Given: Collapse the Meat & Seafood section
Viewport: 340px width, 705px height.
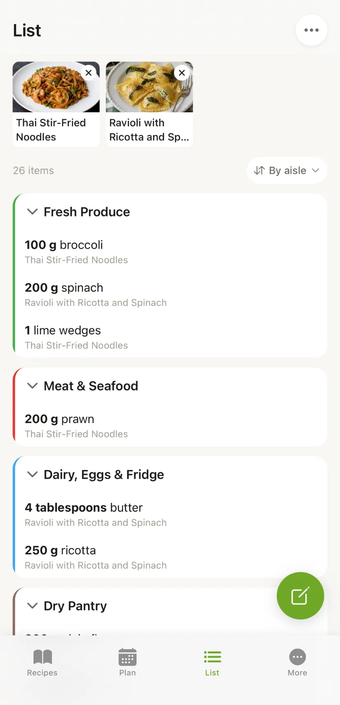Looking at the screenshot, I should pos(32,386).
